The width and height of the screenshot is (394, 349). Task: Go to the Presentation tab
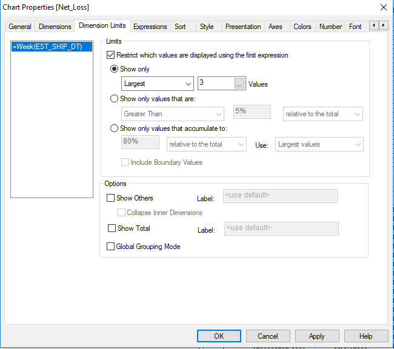point(242,27)
